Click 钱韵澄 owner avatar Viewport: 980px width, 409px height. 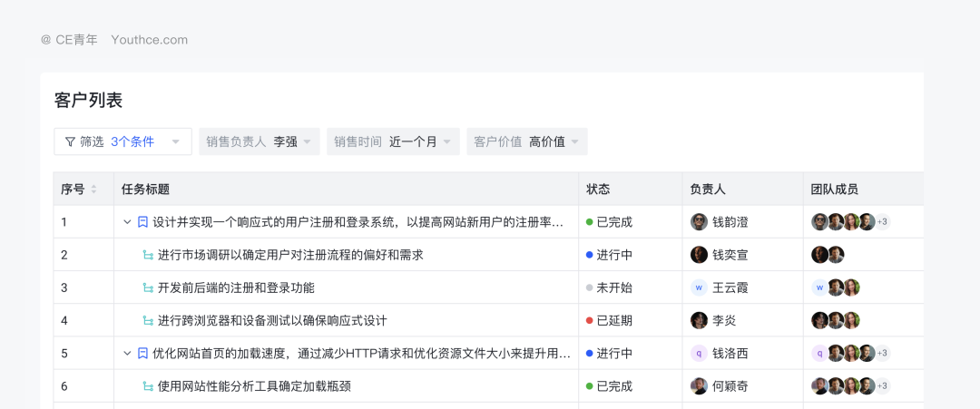pyautogui.click(x=699, y=222)
